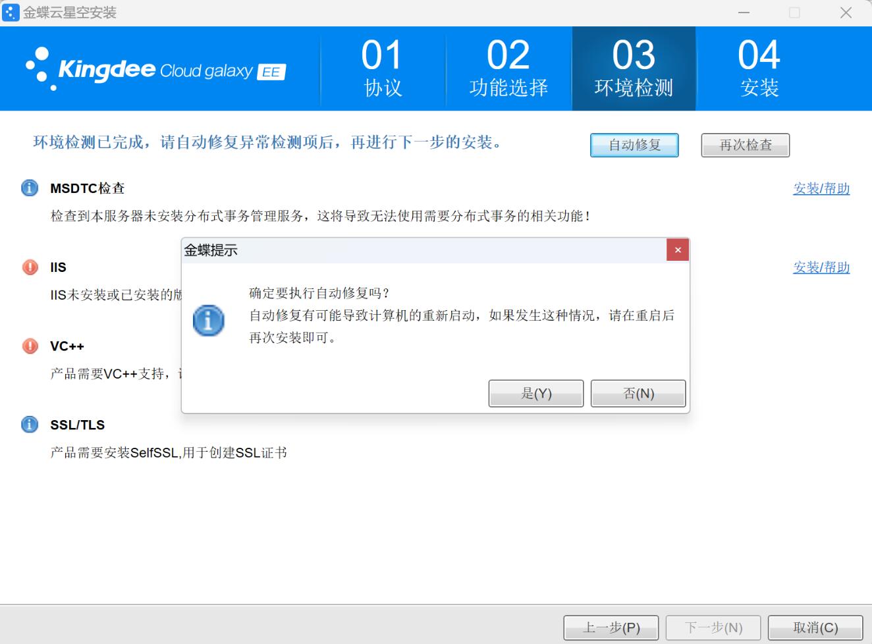The width and height of the screenshot is (872, 644).
Task: Click the VC++ warning icon
Action: click(30, 346)
